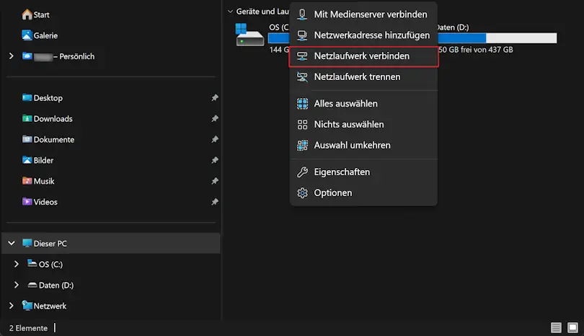This screenshot has height=336, width=584.
Task: Click the wrench icon beside Eigenschaften
Action: point(302,172)
